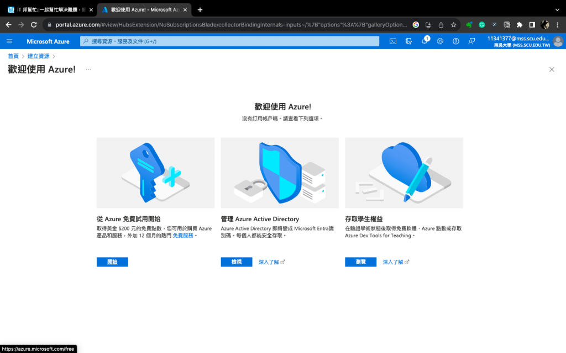Click the 從 Azure 免費試用開始 heading

click(x=128, y=219)
